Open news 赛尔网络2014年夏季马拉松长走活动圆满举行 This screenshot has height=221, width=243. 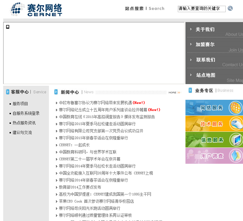97,166
